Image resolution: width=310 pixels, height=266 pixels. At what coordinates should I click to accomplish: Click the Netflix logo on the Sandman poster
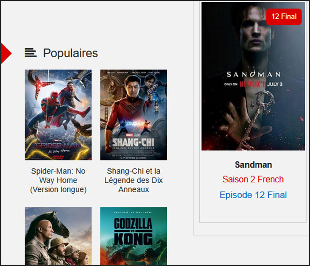click(x=250, y=84)
